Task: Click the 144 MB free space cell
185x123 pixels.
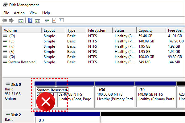Action: tap(174, 62)
